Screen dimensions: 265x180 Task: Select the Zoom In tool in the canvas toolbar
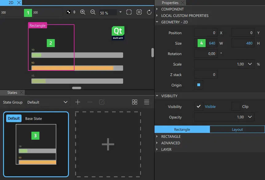(x=82, y=12)
